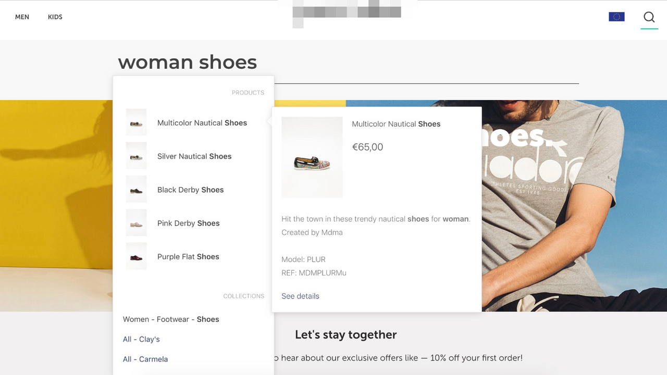
Task: Click the Multicolor Nautical Shoes list thumbnail
Action: click(x=136, y=122)
